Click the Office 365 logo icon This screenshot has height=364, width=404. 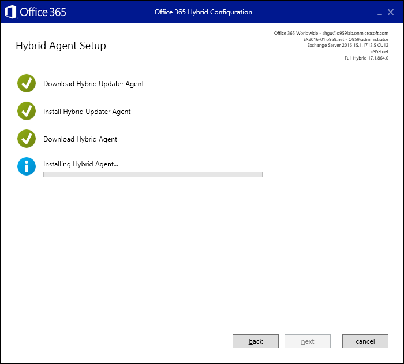coord(10,12)
